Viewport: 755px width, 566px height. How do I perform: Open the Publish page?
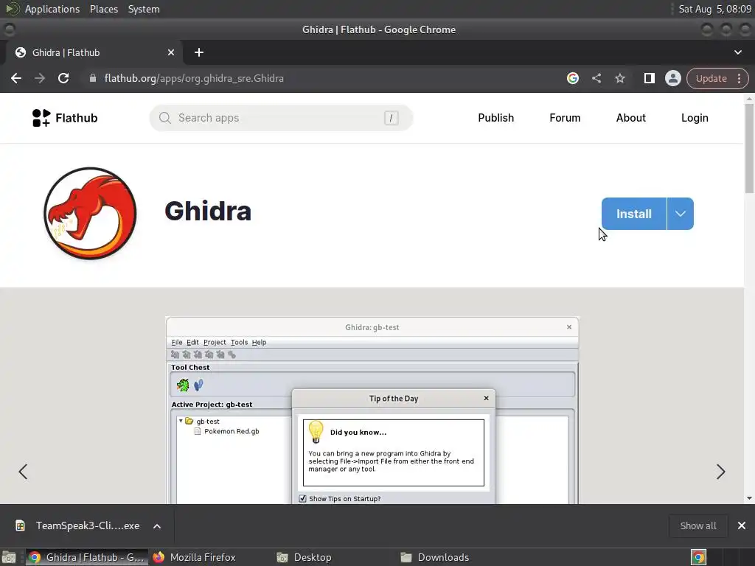(496, 118)
